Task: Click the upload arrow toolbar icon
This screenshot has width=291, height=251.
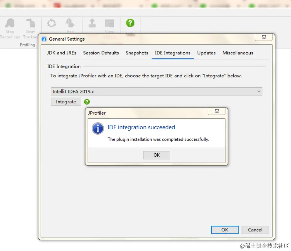Action: point(92,23)
